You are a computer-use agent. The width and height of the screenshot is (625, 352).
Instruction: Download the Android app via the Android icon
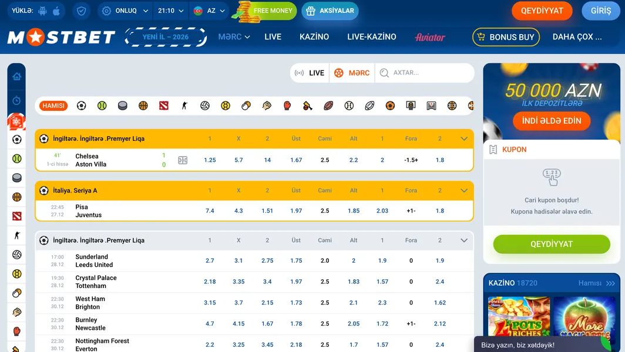[42, 11]
